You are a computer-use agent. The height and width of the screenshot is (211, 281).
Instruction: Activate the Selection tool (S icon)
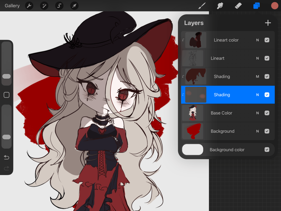click(x=59, y=6)
